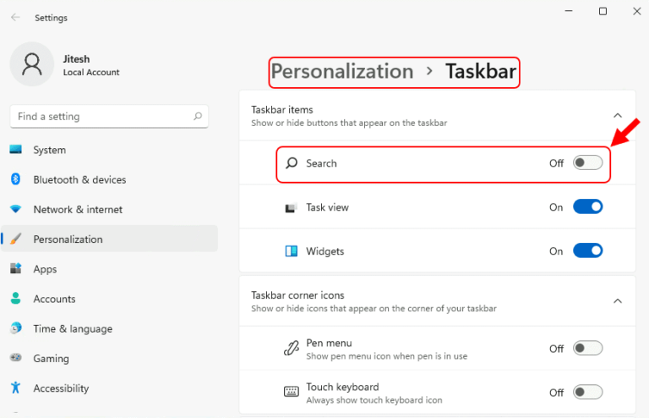The width and height of the screenshot is (649, 418).
Task: Turn on the Search taskbar toggle
Action: [588, 162]
